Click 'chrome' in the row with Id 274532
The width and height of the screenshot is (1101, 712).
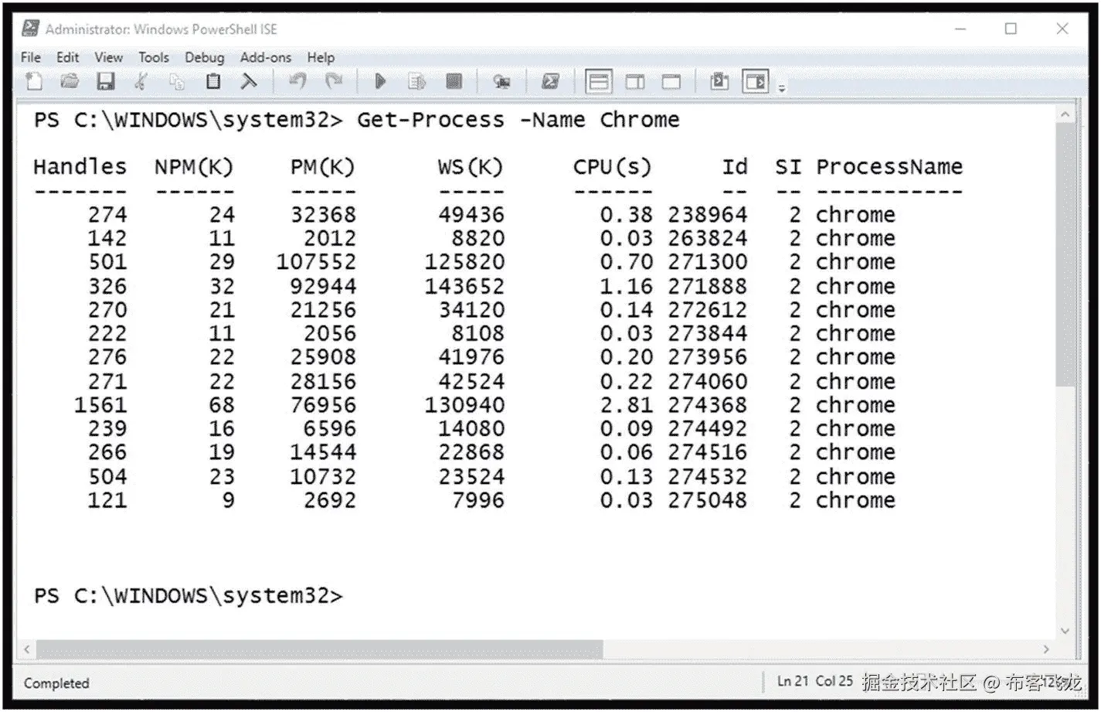[855, 476]
